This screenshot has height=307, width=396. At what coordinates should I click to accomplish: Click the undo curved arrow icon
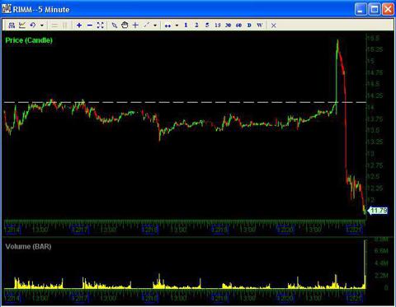coord(33,26)
